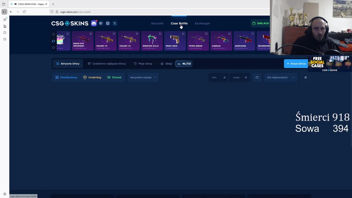The image size is (352, 198).
Task: Toggle the browser sidebar panel button
Action: coord(4,12)
